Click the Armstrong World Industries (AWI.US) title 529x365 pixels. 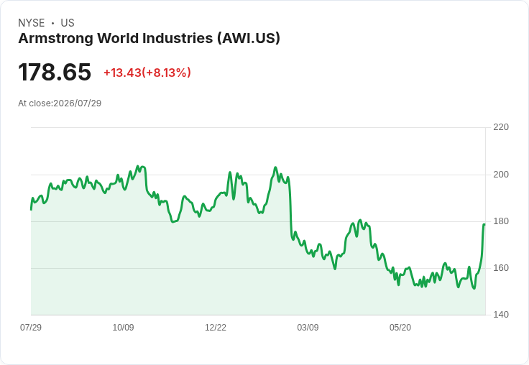click(x=149, y=39)
